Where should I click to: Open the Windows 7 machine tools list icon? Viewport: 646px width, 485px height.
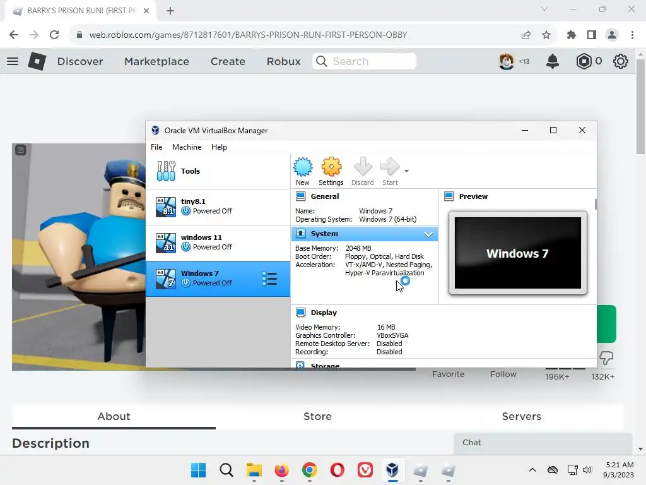(269, 279)
